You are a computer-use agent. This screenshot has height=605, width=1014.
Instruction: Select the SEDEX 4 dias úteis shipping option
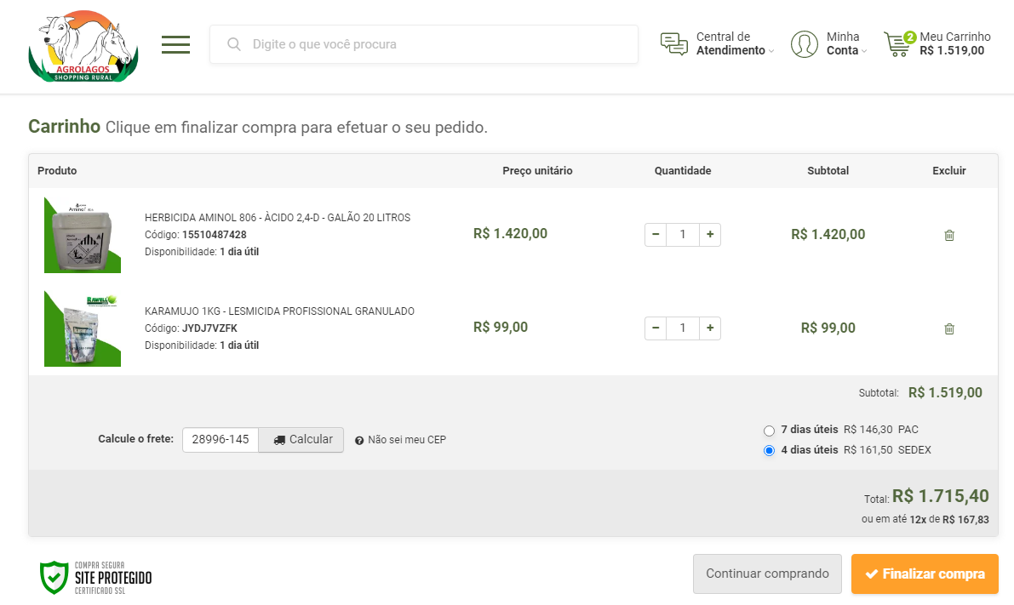[770, 451]
